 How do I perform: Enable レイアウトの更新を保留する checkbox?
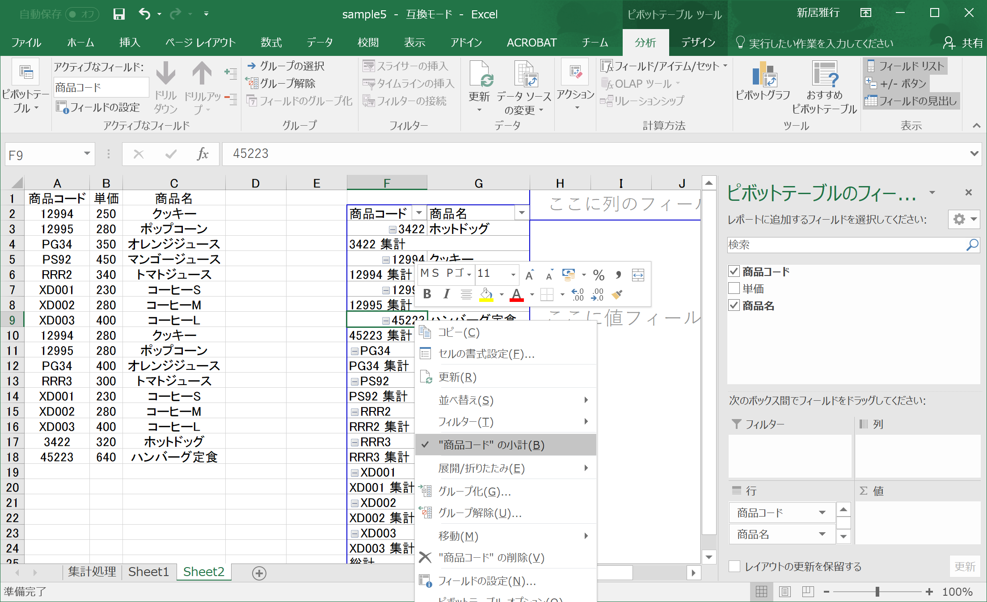(734, 566)
